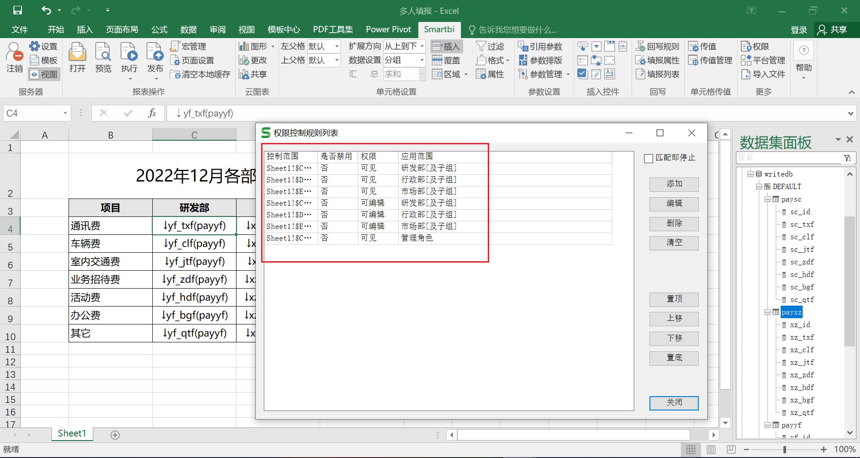Switch to the 公式 ribbon tab
The height and width of the screenshot is (458, 860).
pos(159,30)
